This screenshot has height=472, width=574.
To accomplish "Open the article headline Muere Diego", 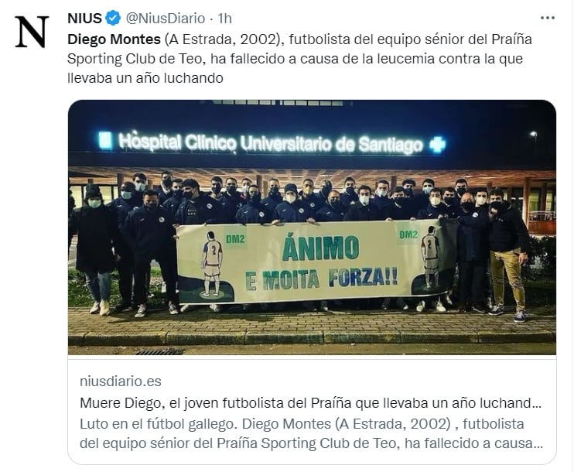I will [311, 403].
